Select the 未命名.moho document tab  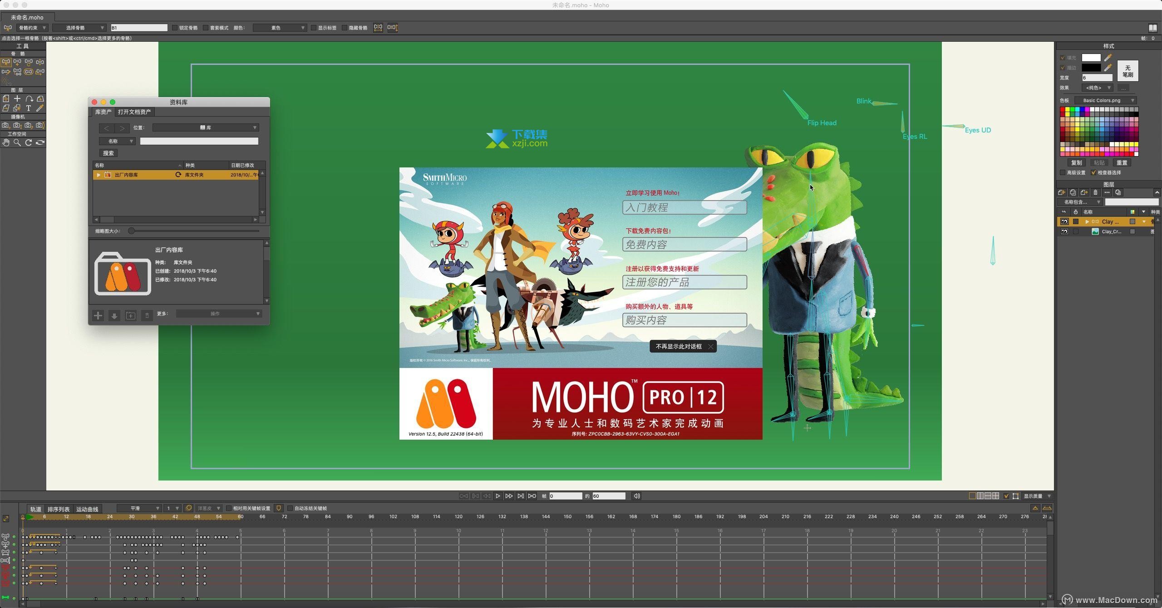(x=27, y=17)
